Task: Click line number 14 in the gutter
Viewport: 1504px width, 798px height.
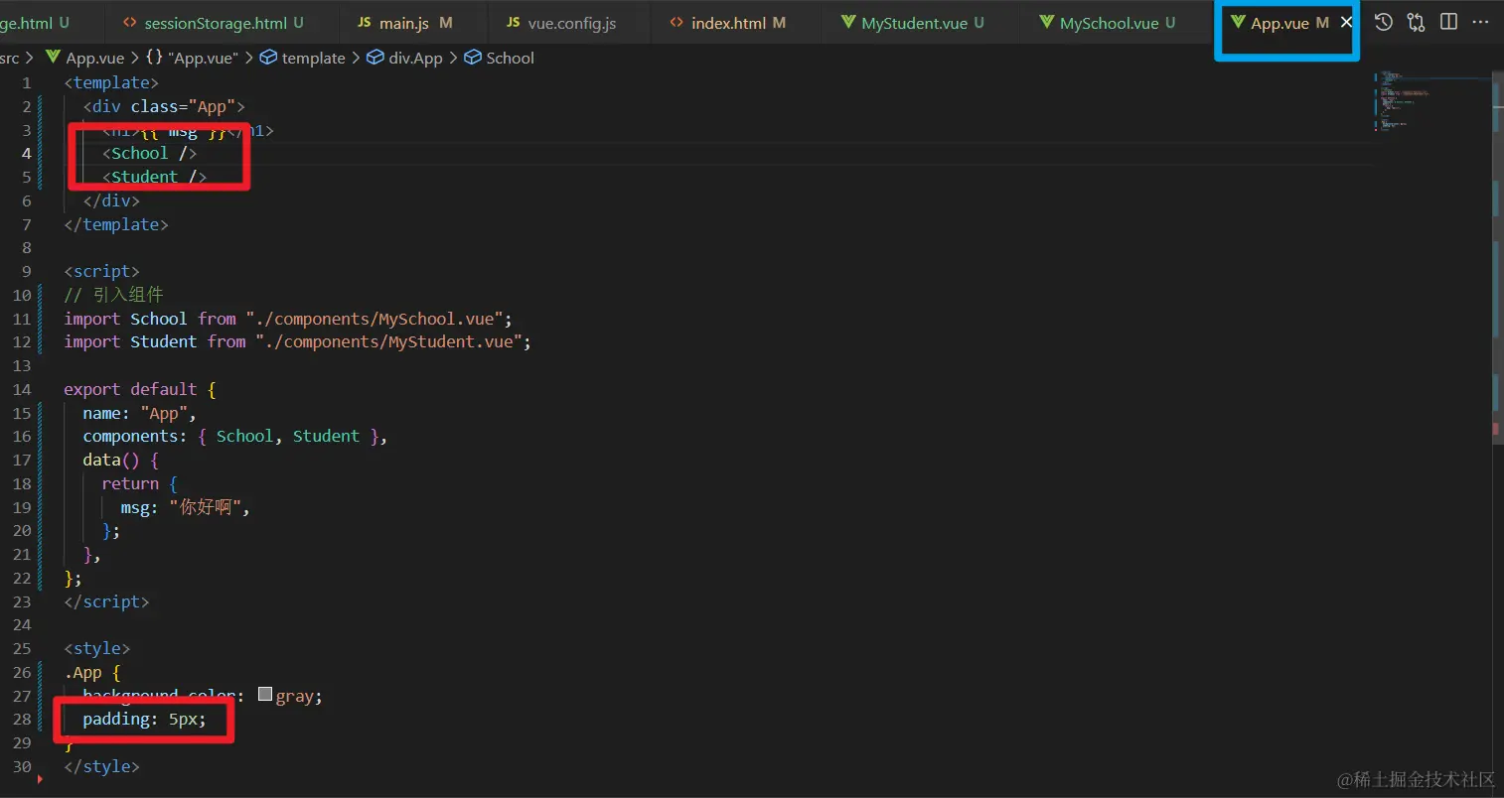Action: (x=22, y=389)
